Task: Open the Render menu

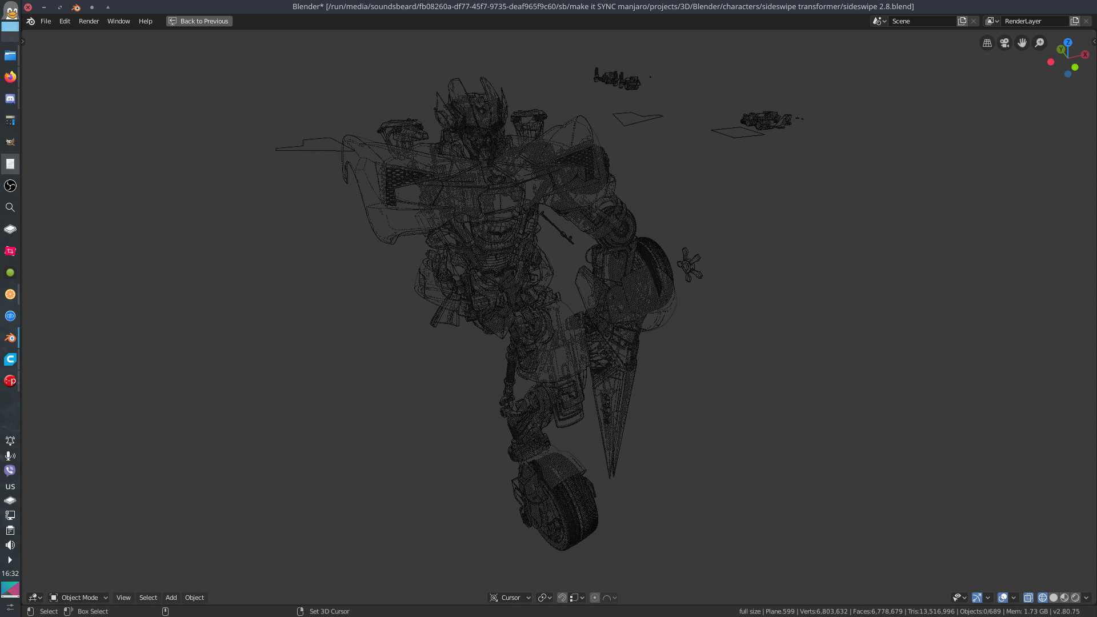Action: (89, 21)
